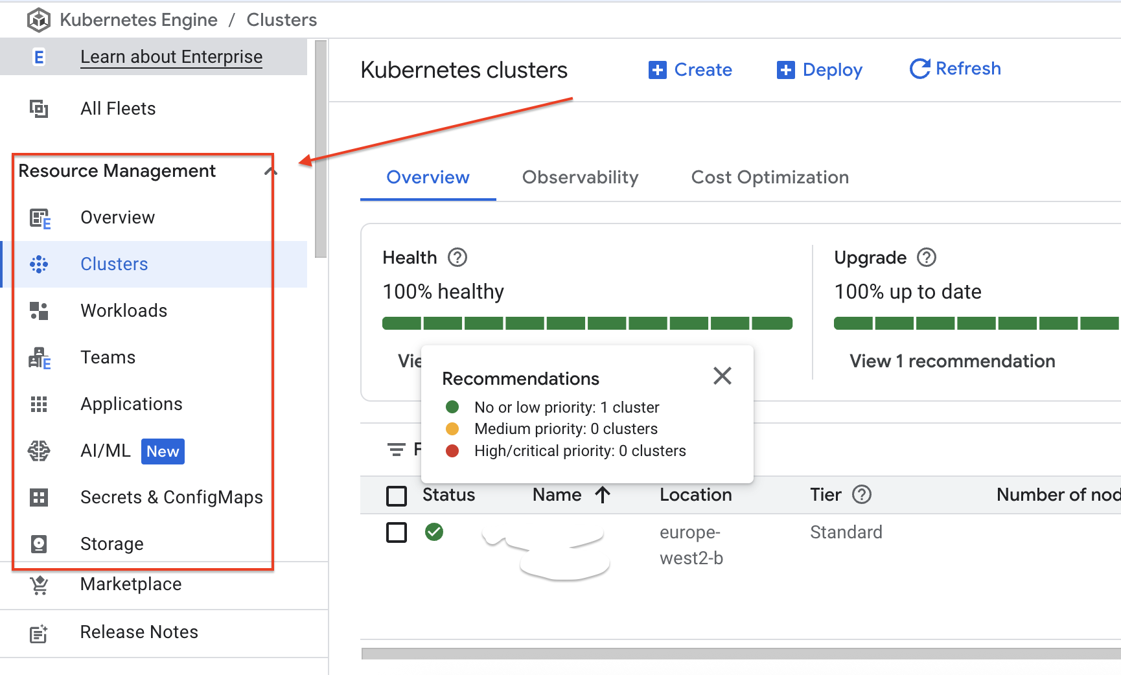Click the Health green progress bar

587,323
